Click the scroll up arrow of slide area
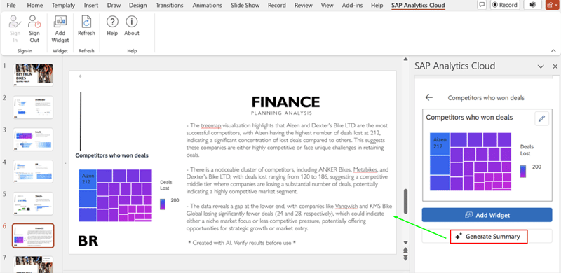The width and height of the screenshot is (561, 273). [x=405, y=59]
